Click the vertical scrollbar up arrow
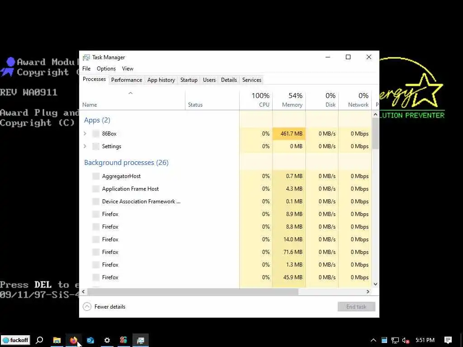The width and height of the screenshot is (463, 347). (x=375, y=114)
